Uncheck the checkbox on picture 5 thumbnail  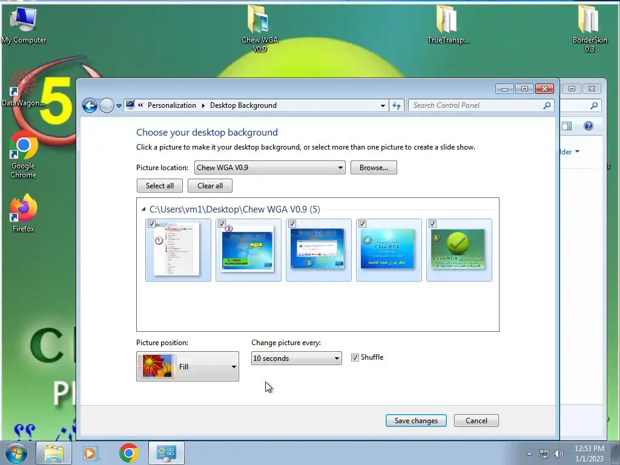click(432, 224)
